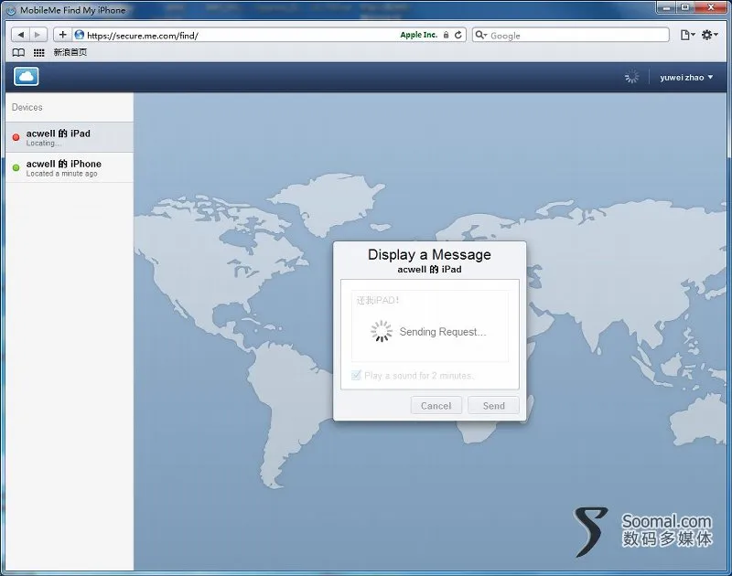The width and height of the screenshot is (732, 576).
Task: Add a bookmark with the plus button
Action: coord(62,35)
